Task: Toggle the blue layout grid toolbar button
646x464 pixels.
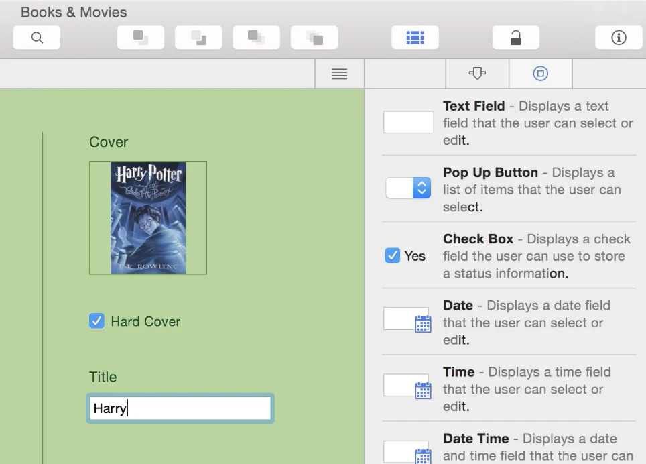Action: tap(415, 38)
